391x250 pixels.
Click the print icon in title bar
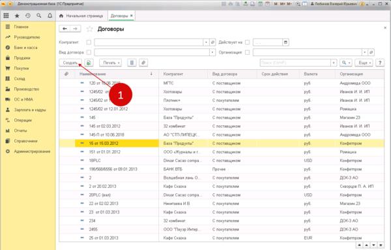click(x=231, y=4)
